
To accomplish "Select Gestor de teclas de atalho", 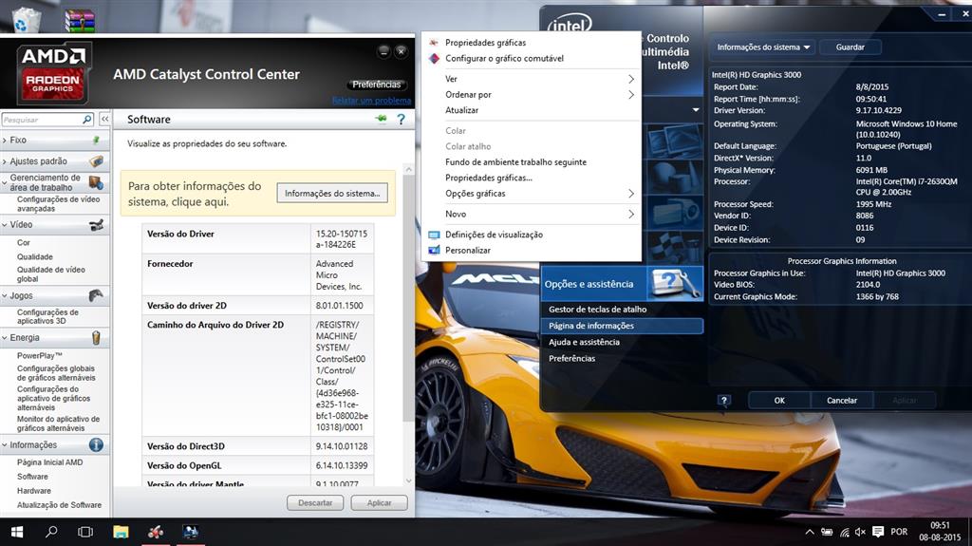I will pyautogui.click(x=597, y=309).
